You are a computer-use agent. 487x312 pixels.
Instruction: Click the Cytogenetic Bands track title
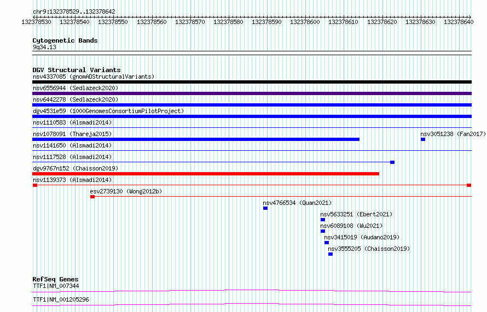point(65,40)
